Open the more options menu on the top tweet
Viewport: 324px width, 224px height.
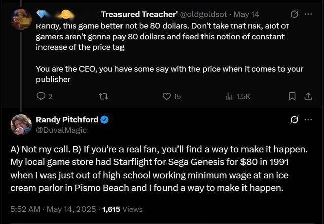point(308,14)
